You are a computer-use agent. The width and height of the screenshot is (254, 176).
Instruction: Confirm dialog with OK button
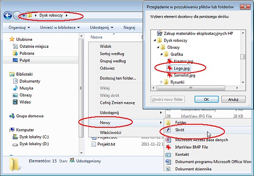click(207, 99)
